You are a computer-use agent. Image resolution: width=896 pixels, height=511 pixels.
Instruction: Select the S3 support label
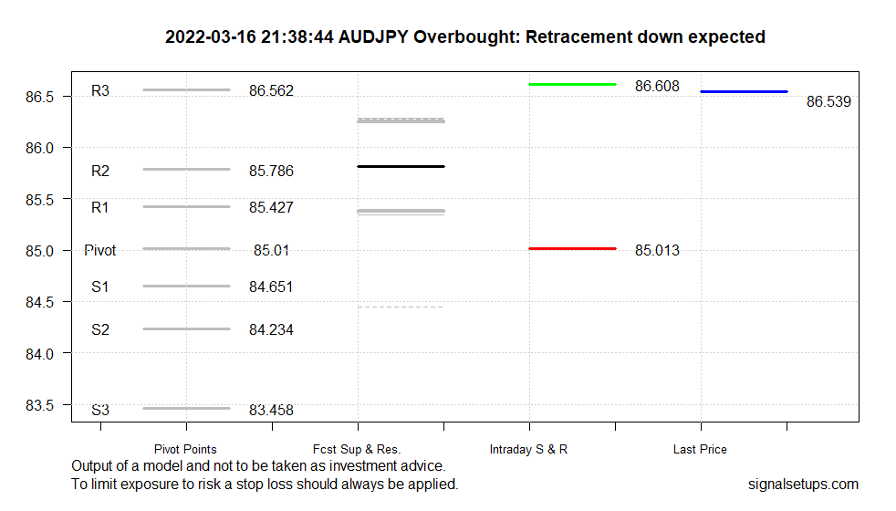pos(100,411)
